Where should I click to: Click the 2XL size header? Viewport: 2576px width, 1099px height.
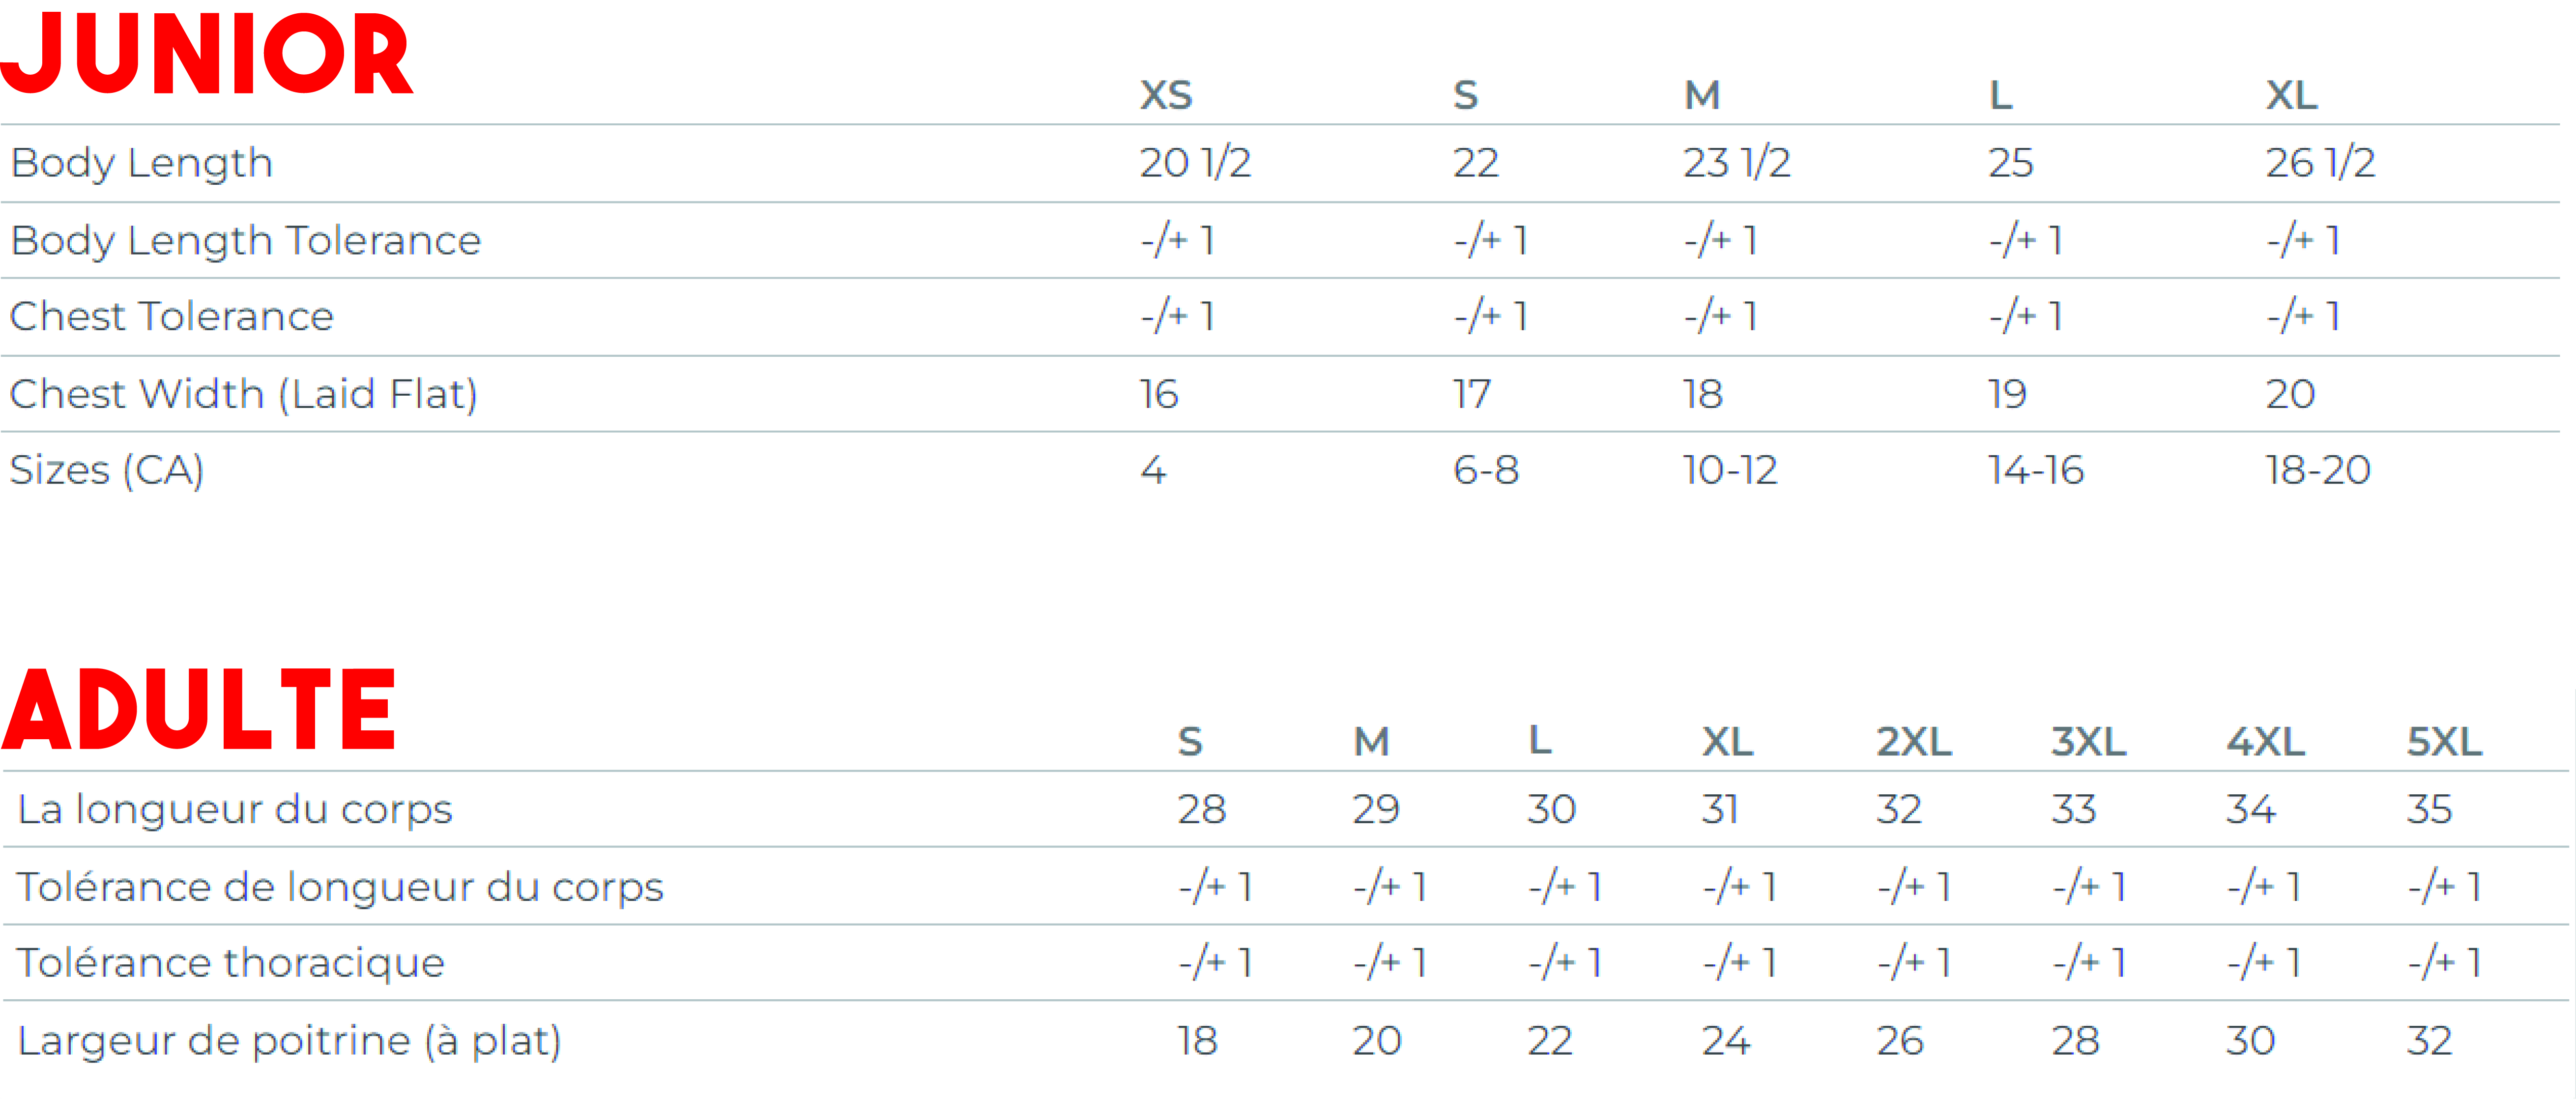click(1913, 742)
